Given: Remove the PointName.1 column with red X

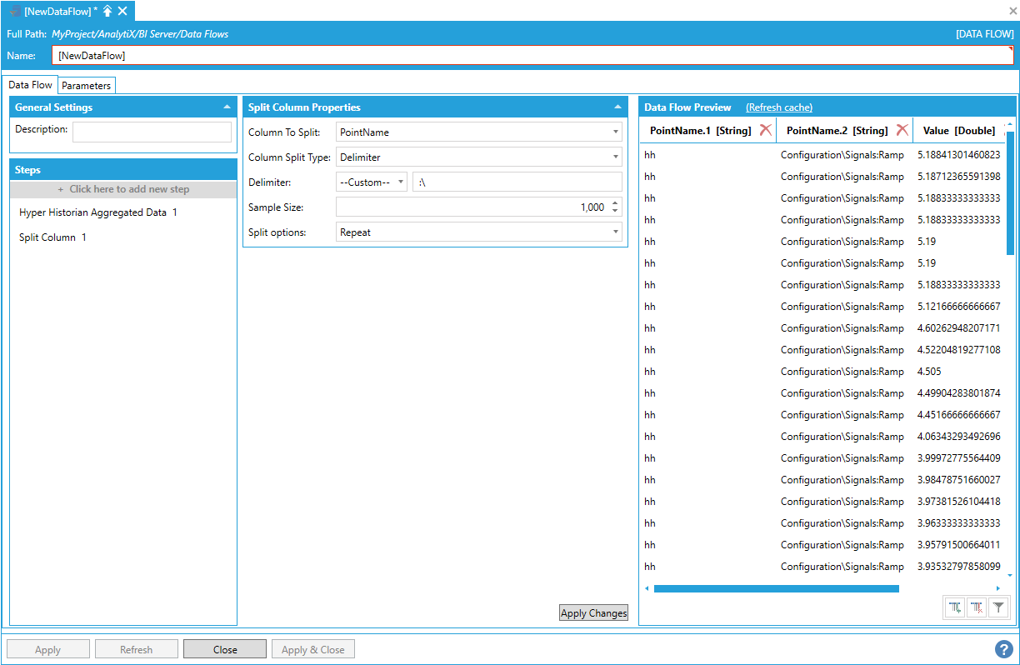Looking at the screenshot, I should click(x=765, y=130).
